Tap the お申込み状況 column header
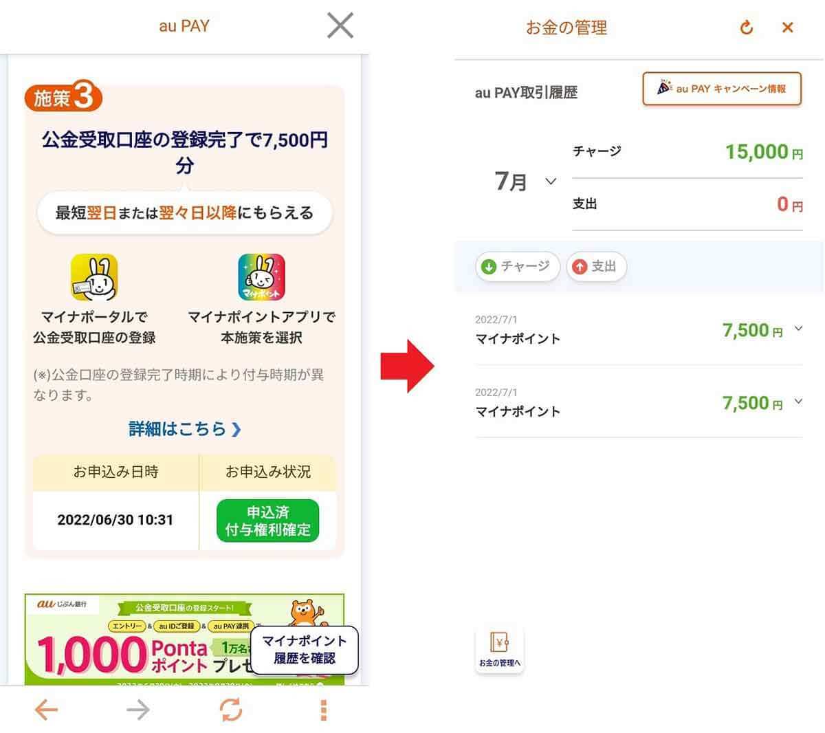This screenshot has width=825, height=733. click(x=268, y=472)
